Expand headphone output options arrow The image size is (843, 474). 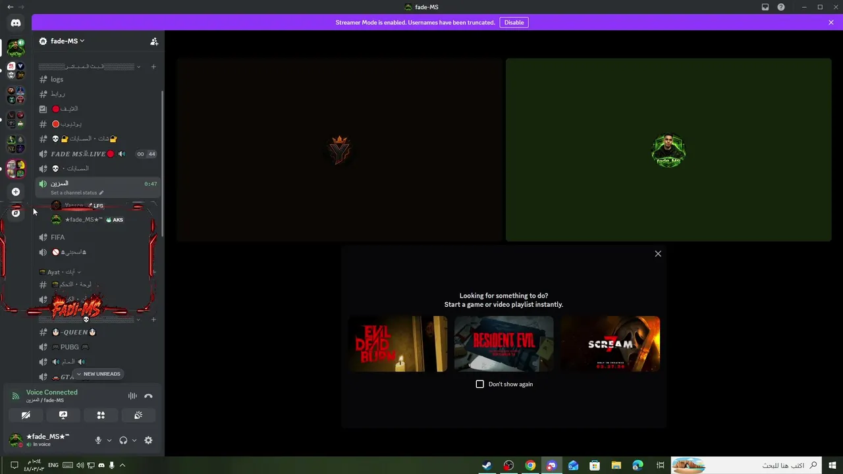point(134,440)
